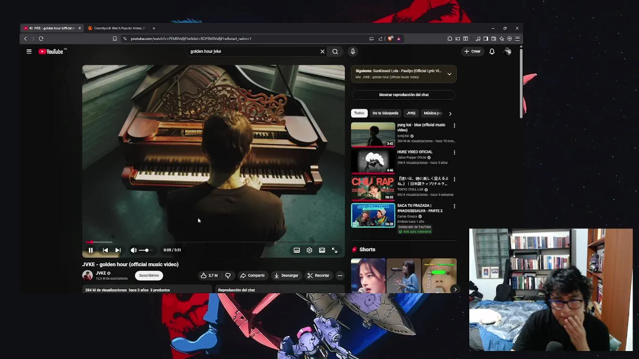Select the De tu búsqueda chip

coord(385,113)
